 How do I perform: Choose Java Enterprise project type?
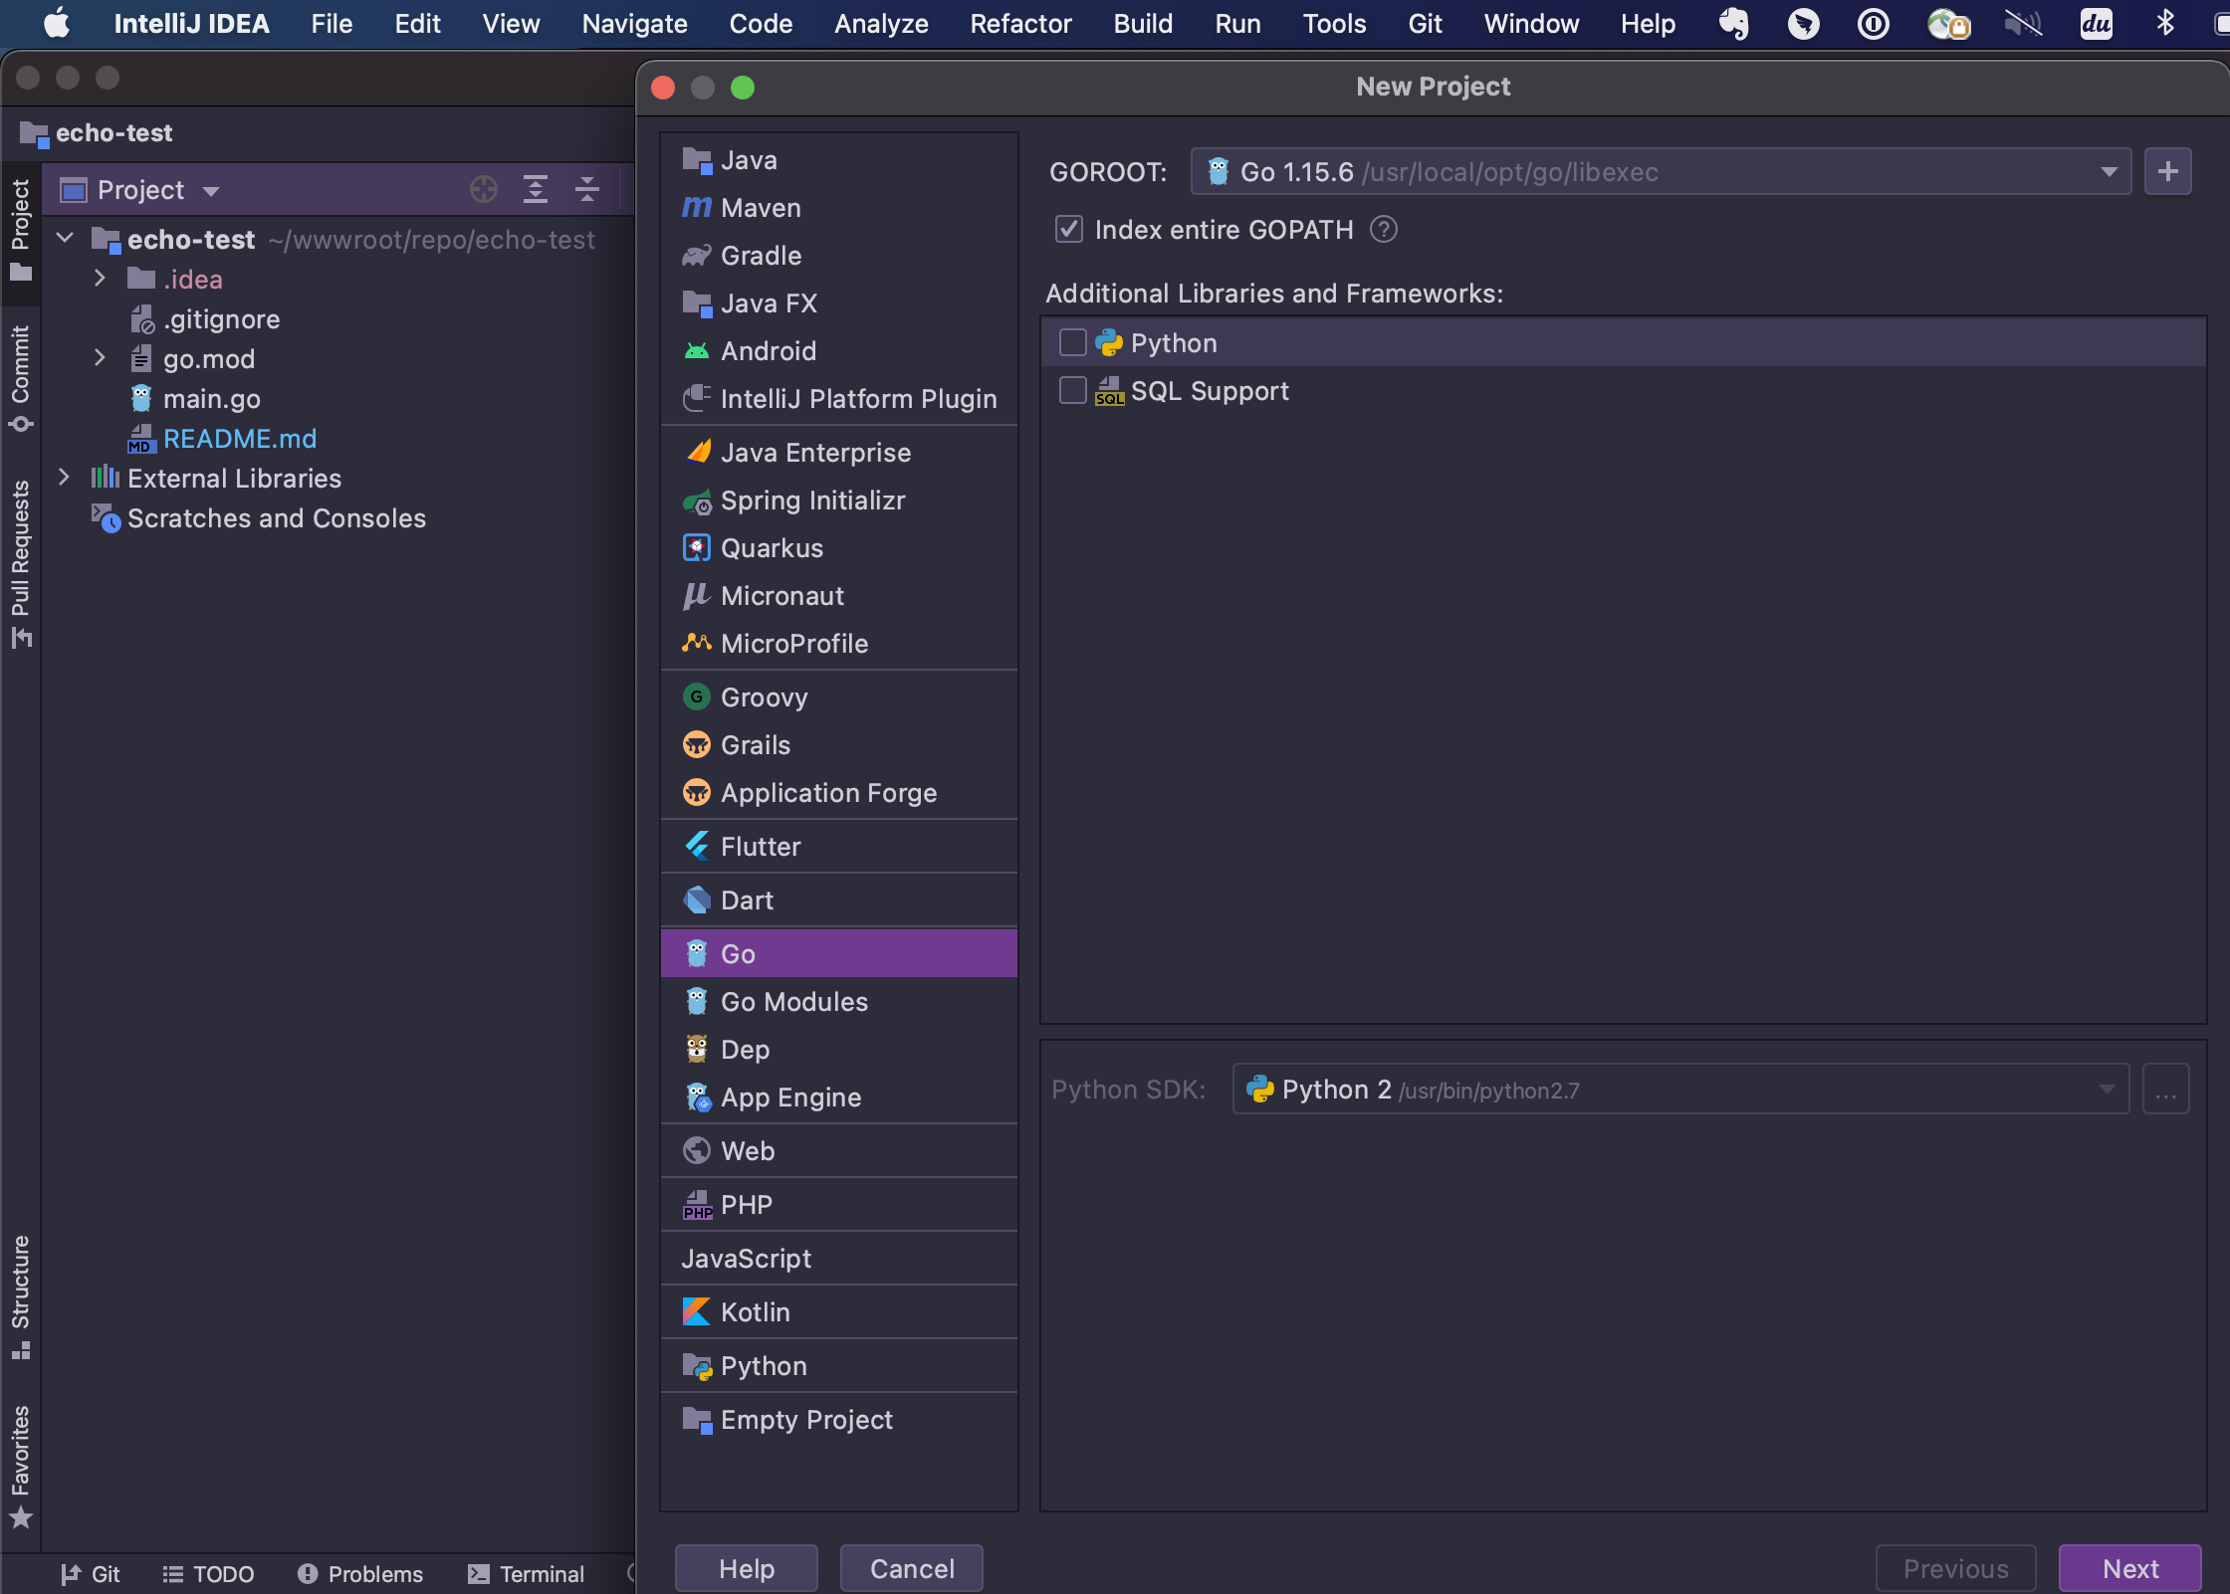pos(838,453)
